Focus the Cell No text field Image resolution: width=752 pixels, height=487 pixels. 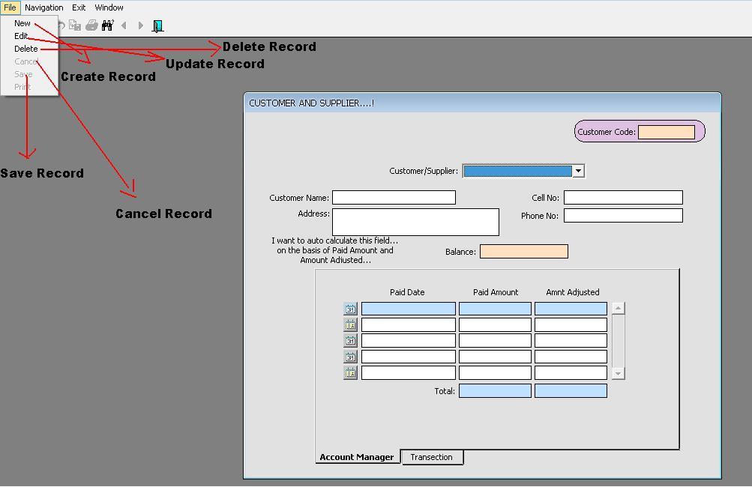[623, 198]
